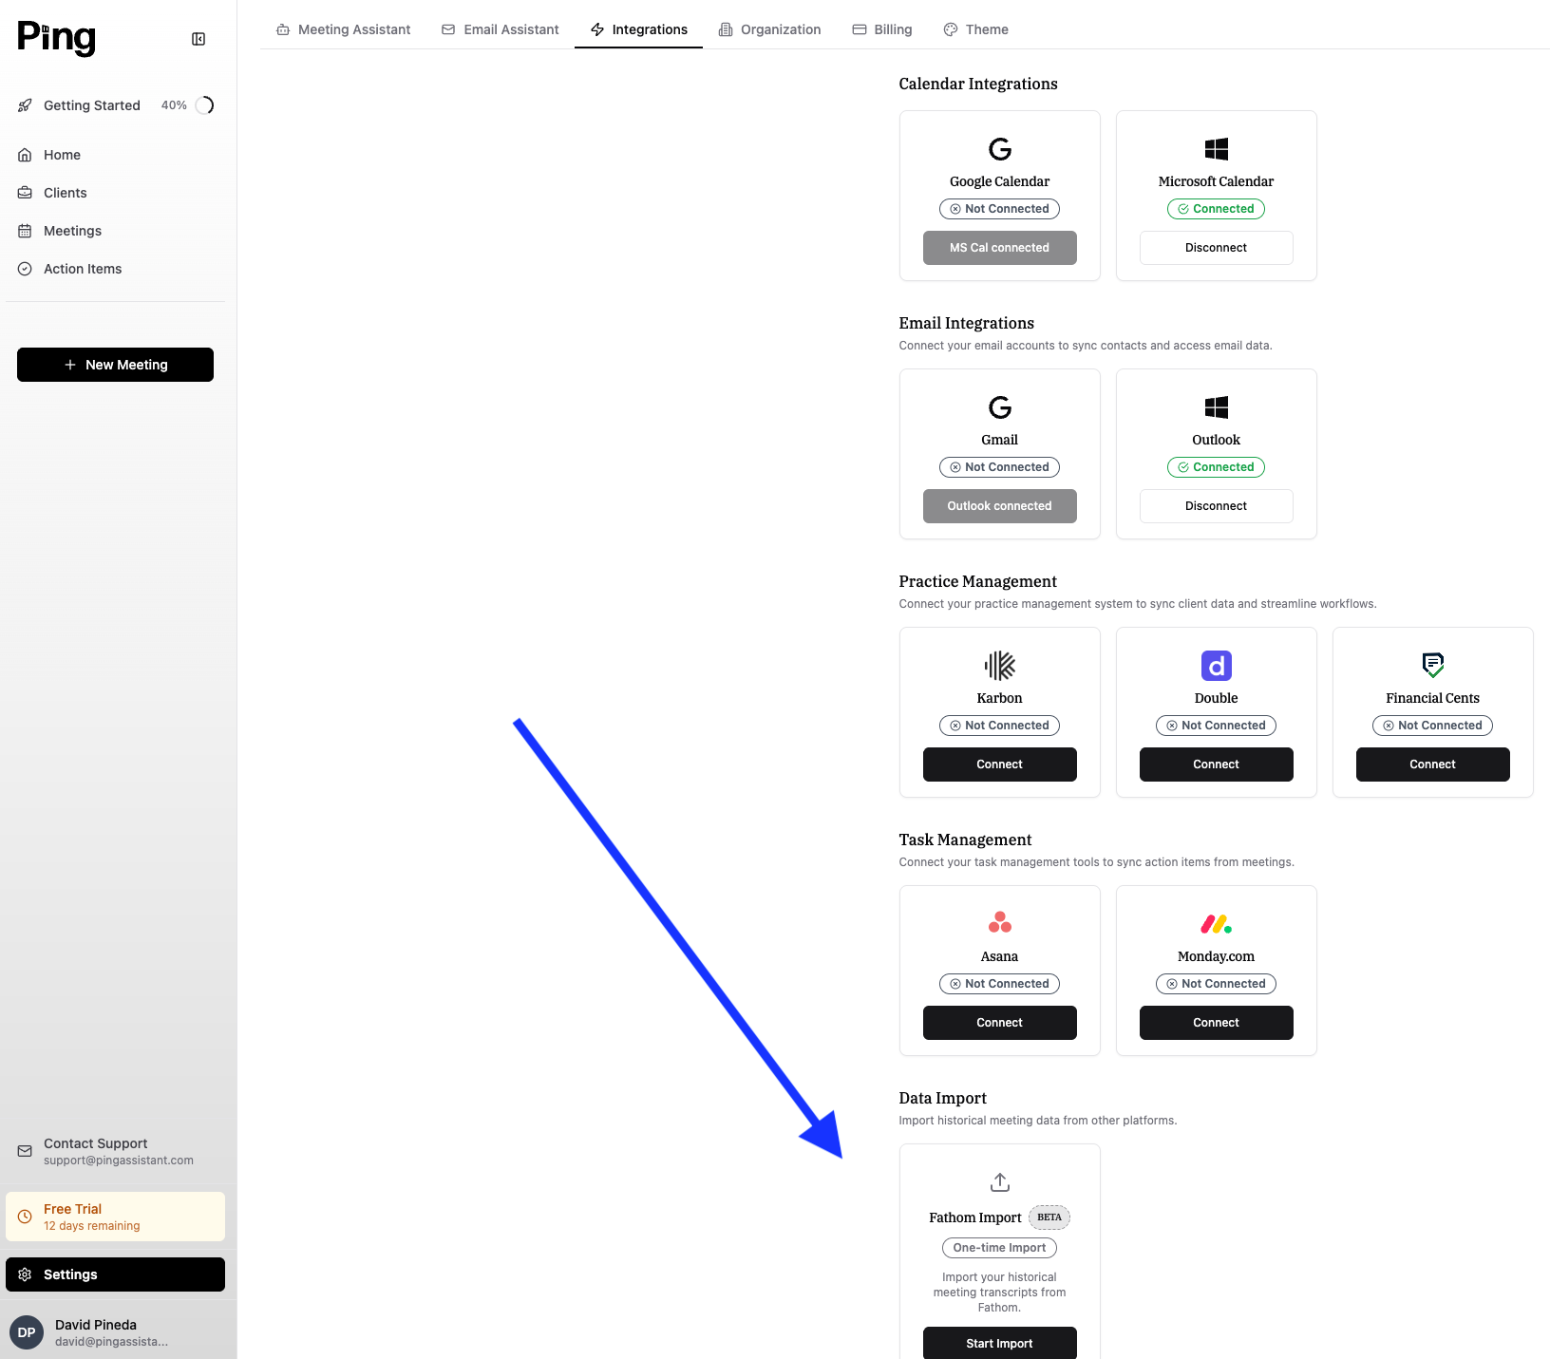Click the Double logo icon
The image size is (1550, 1359).
(1216, 666)
